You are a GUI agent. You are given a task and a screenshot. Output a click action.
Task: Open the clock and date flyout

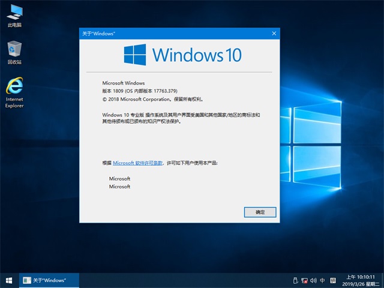[360, 280]
